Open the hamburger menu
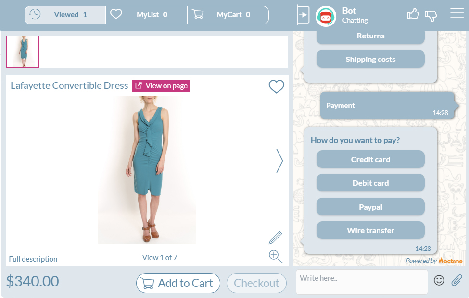 coord(456,13)
